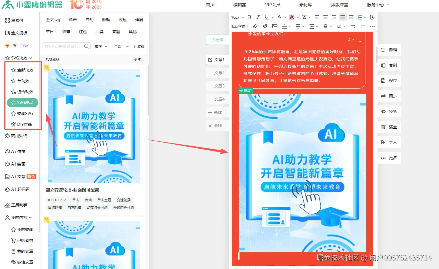Click the paragraph spacing after icon

298,26
